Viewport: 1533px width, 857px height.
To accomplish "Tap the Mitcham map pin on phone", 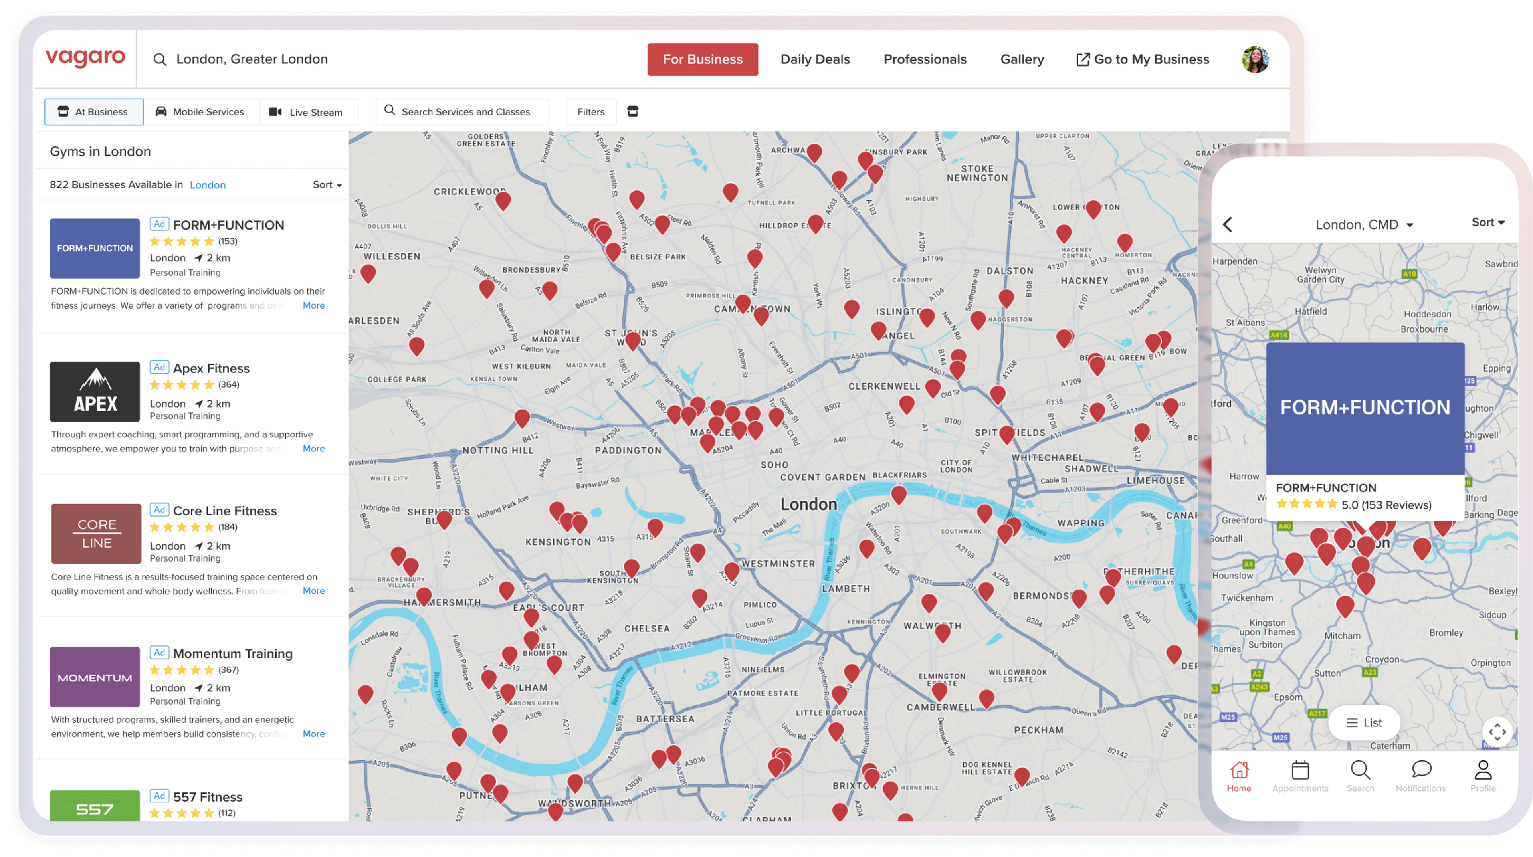I will 1344,606.
